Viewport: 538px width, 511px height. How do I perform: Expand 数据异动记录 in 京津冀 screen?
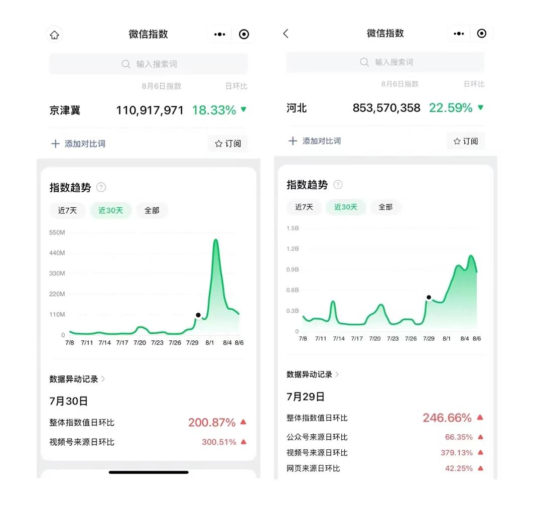(x=77, y=379)
